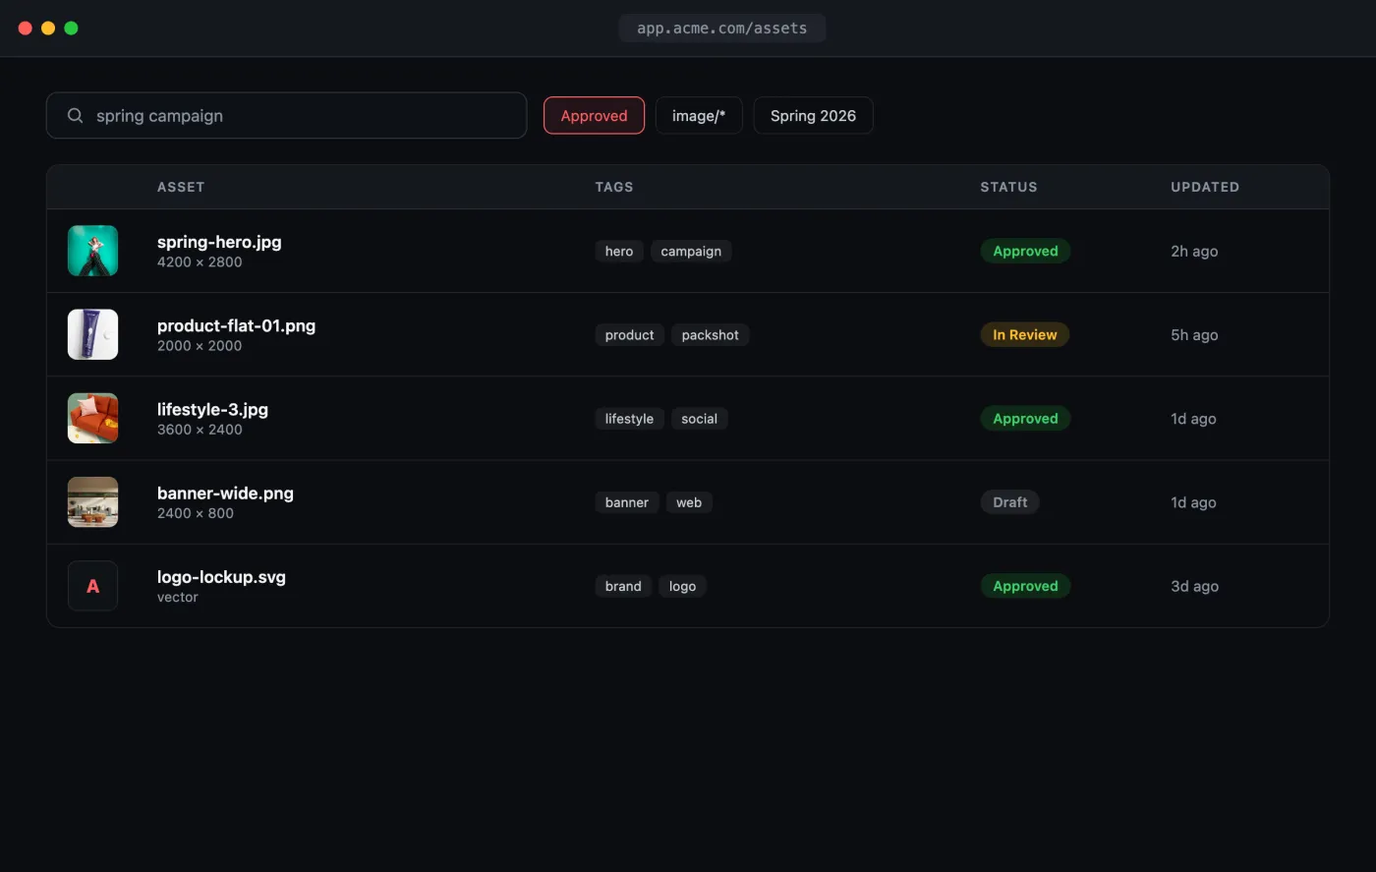Click the campaign tag
Image resolution: width=1376 pixels, height=872 pixels.
pyautogui.click(x=691, y=252)
